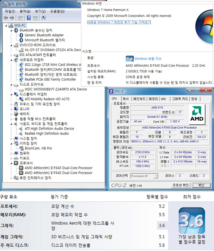
Task: Click Bluetooth icon beside Generic Bluetooth Adapter
Action: [21, 35]
